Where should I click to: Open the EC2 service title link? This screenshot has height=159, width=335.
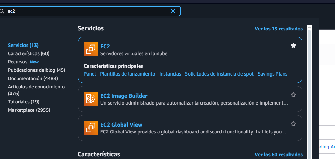click(x=105, y=46)
